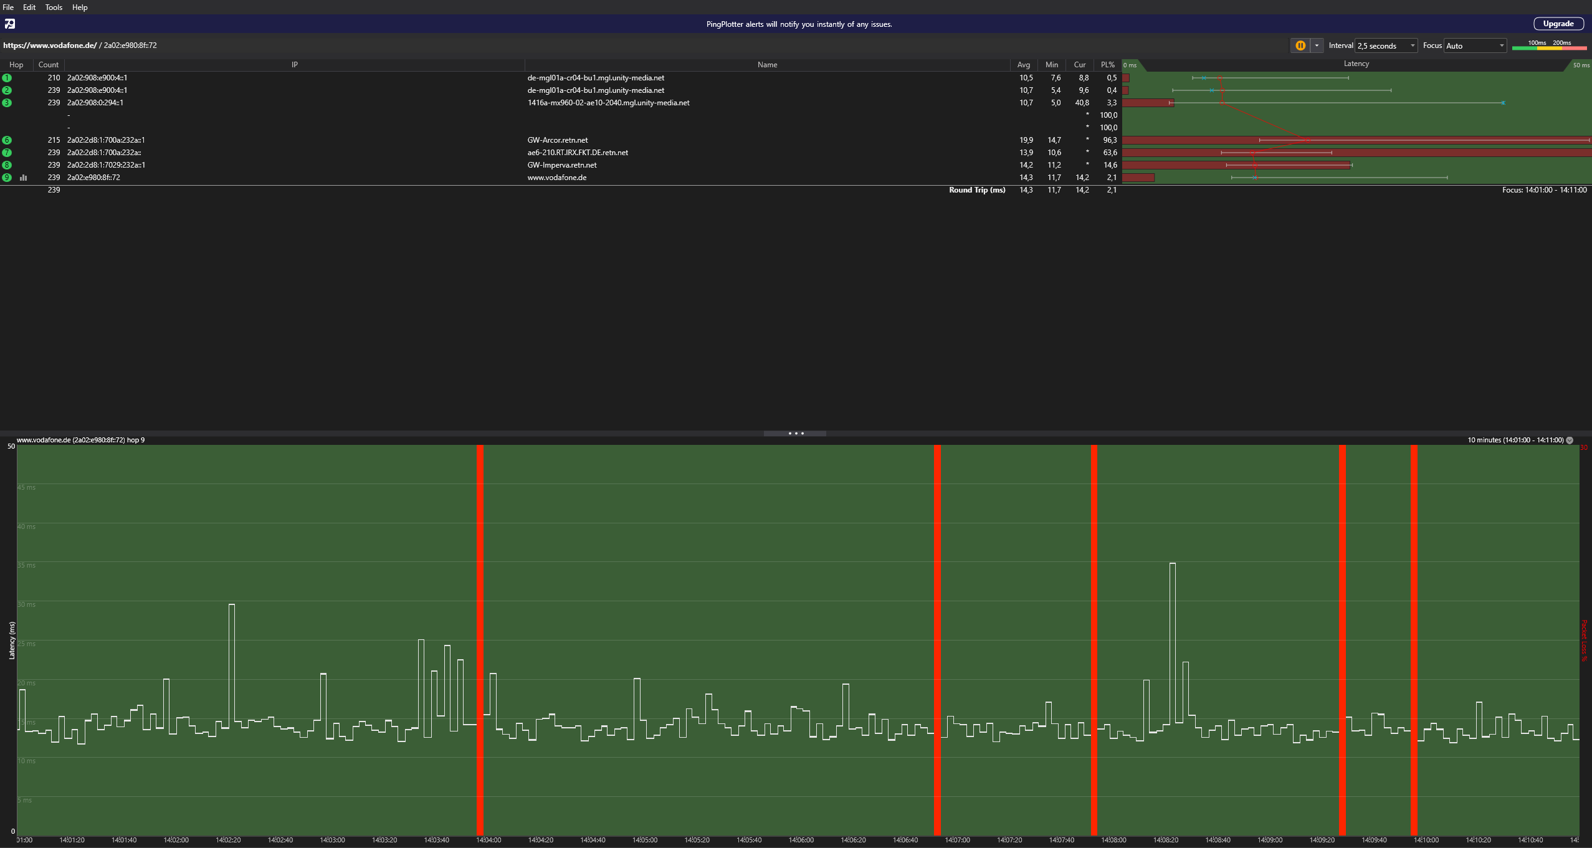The height and width of the screenshot is (848, 1592).
Task: Click the panel splitter handle with three dots
Action: 795,433
